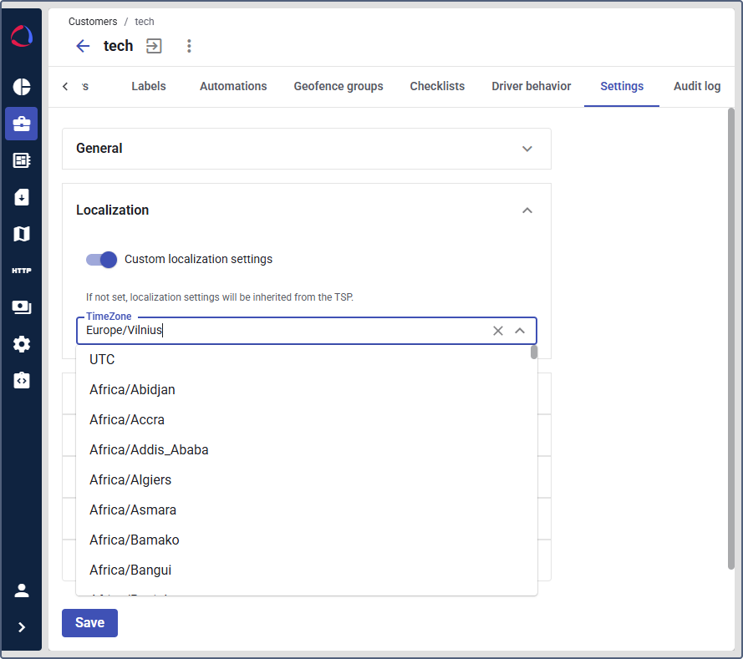
Task: Collapse the TimeZone dropdown list arrow
Action: point(520,331)
